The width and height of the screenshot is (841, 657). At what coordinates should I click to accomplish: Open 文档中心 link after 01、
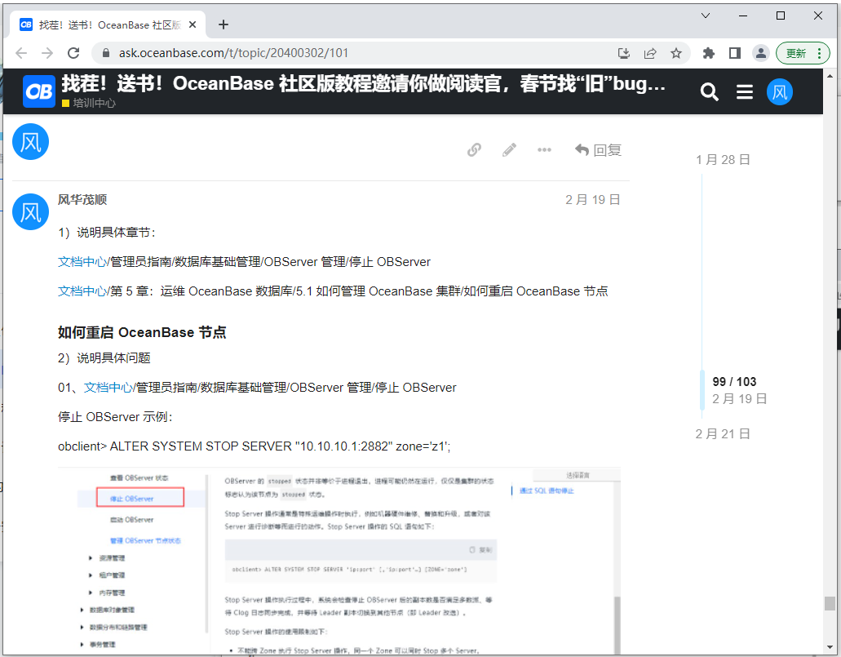[108, 388]
